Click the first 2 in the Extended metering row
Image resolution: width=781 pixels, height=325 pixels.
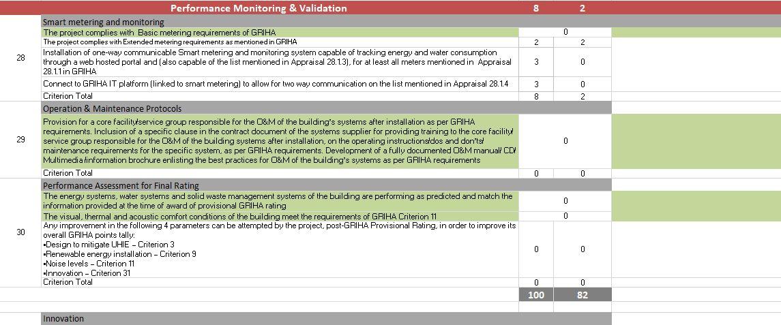536,42
